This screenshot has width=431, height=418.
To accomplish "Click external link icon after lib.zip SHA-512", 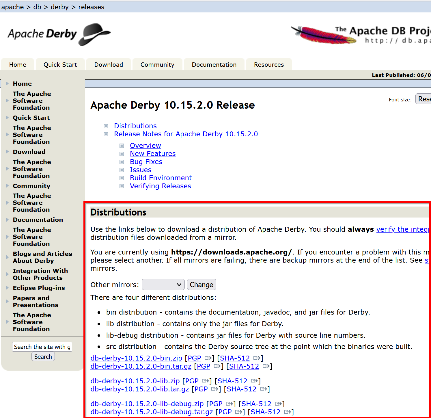I will [254, 381].
